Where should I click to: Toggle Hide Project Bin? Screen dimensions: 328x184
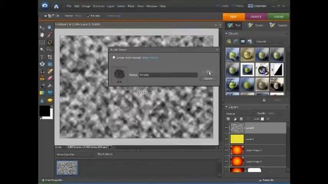pyautogui.click(x=52, y=180)
